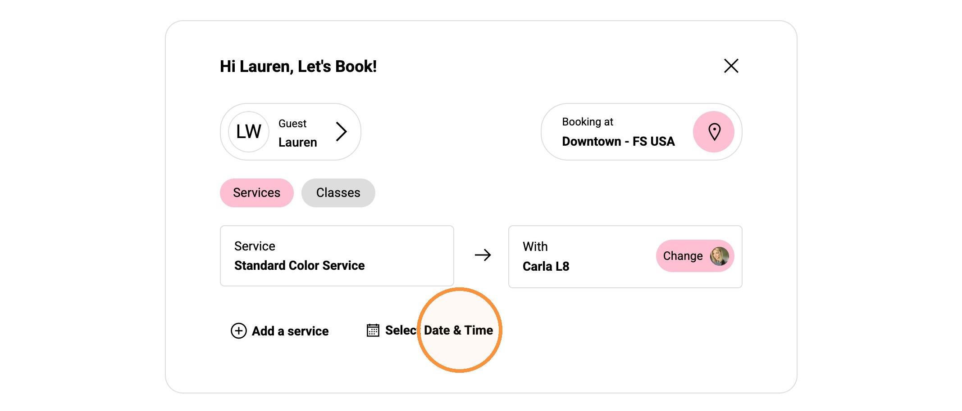Click the With Carla L8 provider card
This screenshot has height=411, width=962.
625,257
